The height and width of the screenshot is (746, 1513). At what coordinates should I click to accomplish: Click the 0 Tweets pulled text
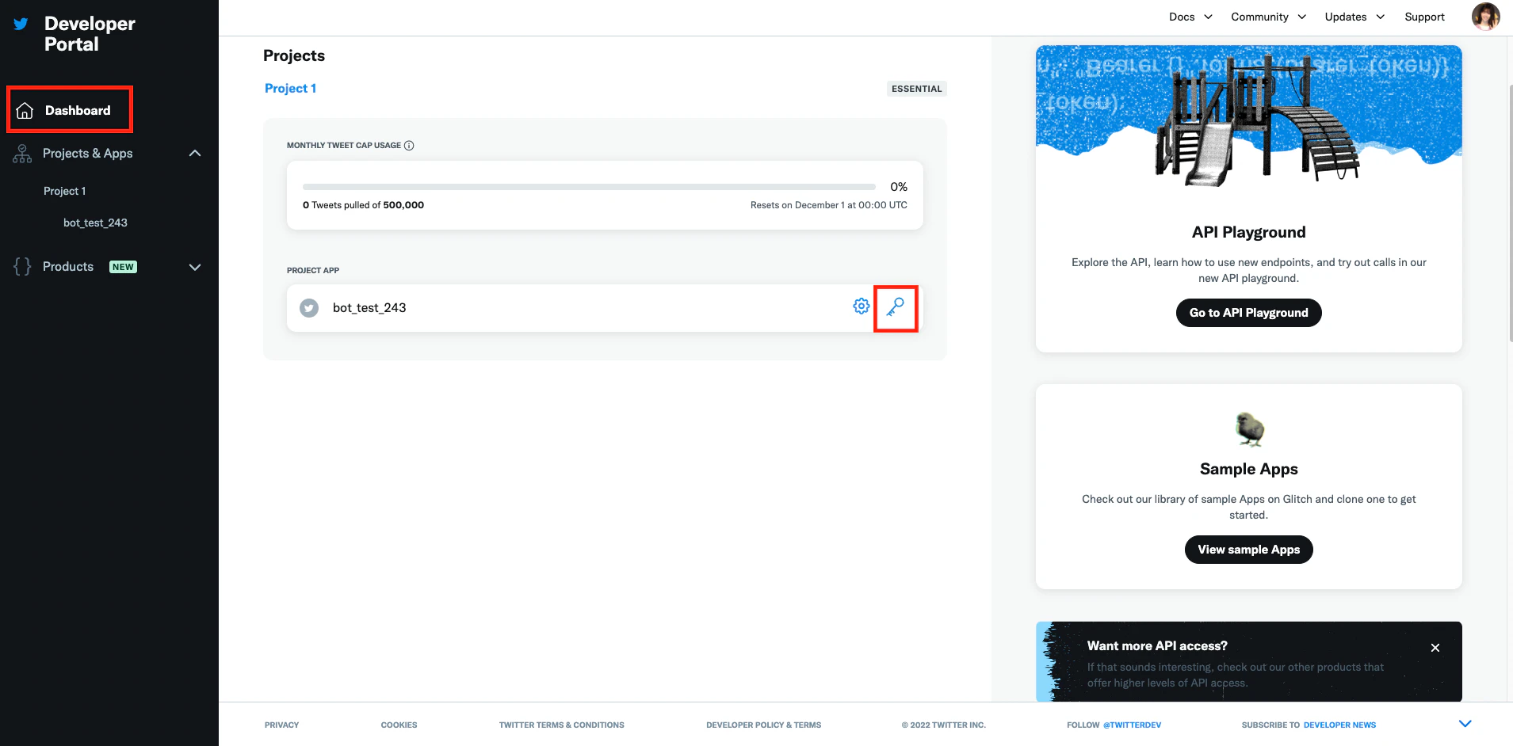363,205
